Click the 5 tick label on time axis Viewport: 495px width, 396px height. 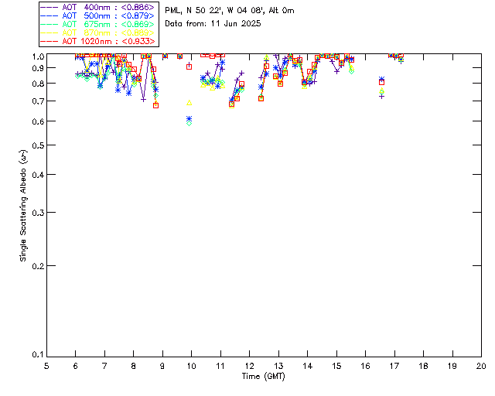point(46,365)
